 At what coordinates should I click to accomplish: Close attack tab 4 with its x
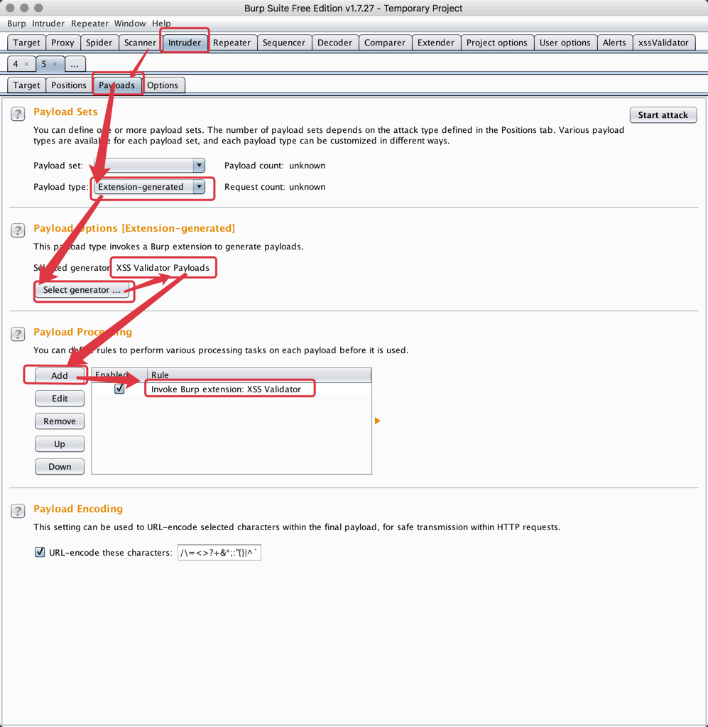26,64
